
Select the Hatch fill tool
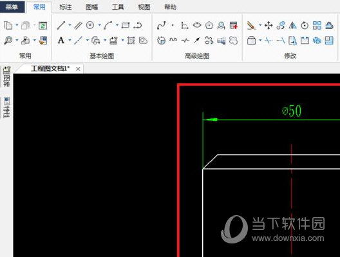pos(131,41)
